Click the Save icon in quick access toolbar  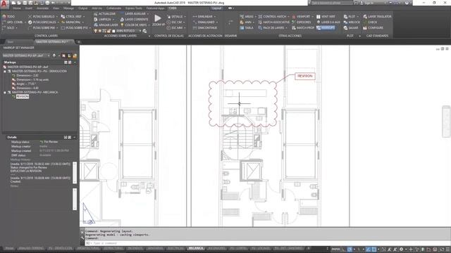(25, 3)
